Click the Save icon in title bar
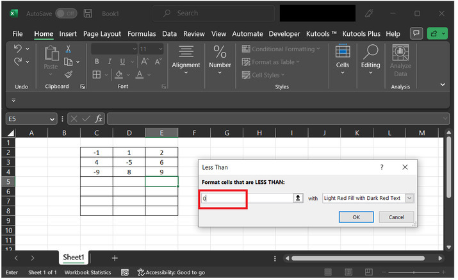458x280 pixels. click(88, 13)
